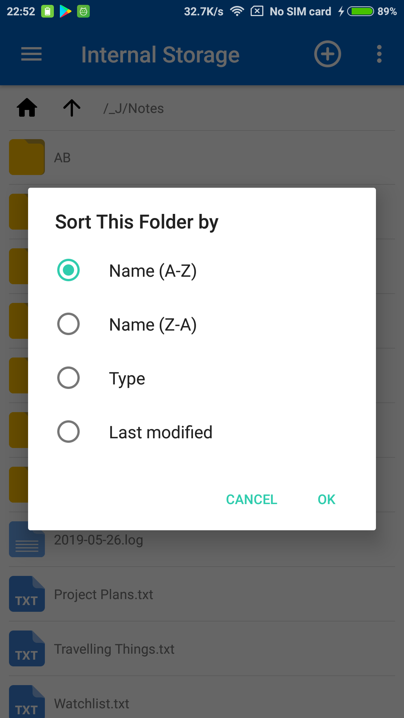Open the three-dot overflow menu
Image resolution: width=404 pixels, height=718 pixels.
pyautogui.click(x=379, y=54)
